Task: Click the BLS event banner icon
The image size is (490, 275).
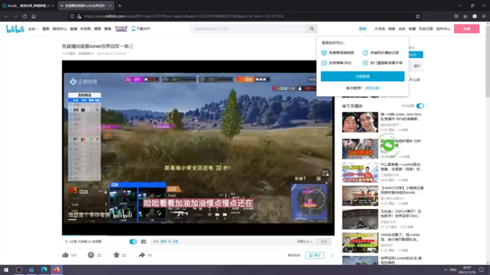Action: (121, 29)
